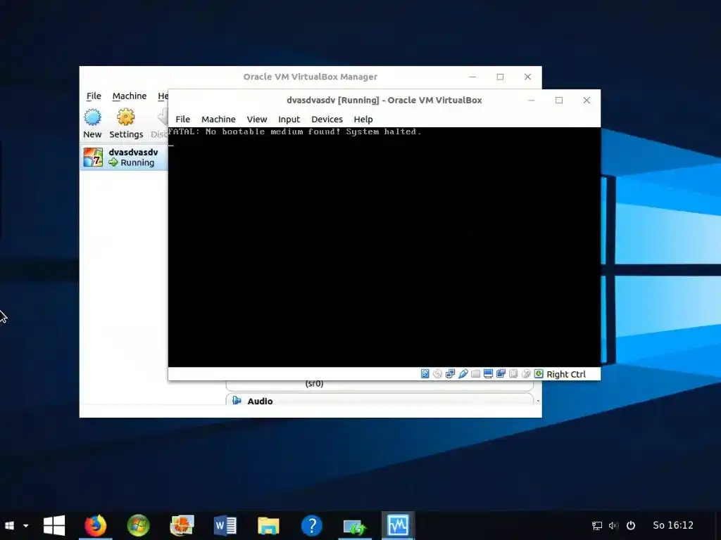Click the optical disc status icon
The height and width of the screenshot is (540, 721).
point(437,374)
